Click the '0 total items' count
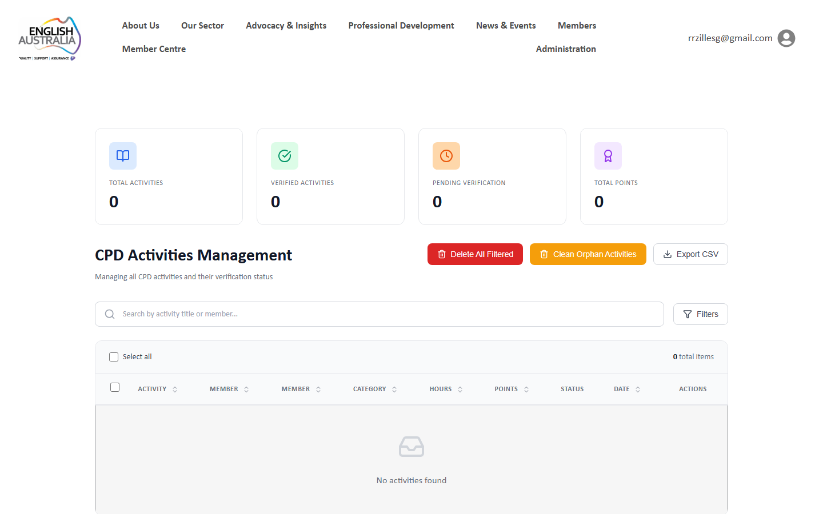 (693, 357)
